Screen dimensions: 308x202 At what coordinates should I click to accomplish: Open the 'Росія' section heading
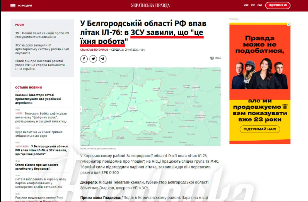coord(20,25)
